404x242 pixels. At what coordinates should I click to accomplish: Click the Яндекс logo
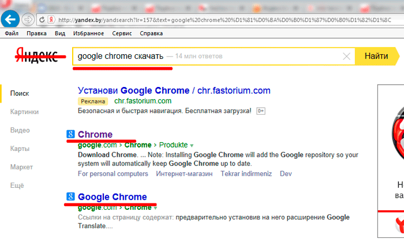[38, 55]
